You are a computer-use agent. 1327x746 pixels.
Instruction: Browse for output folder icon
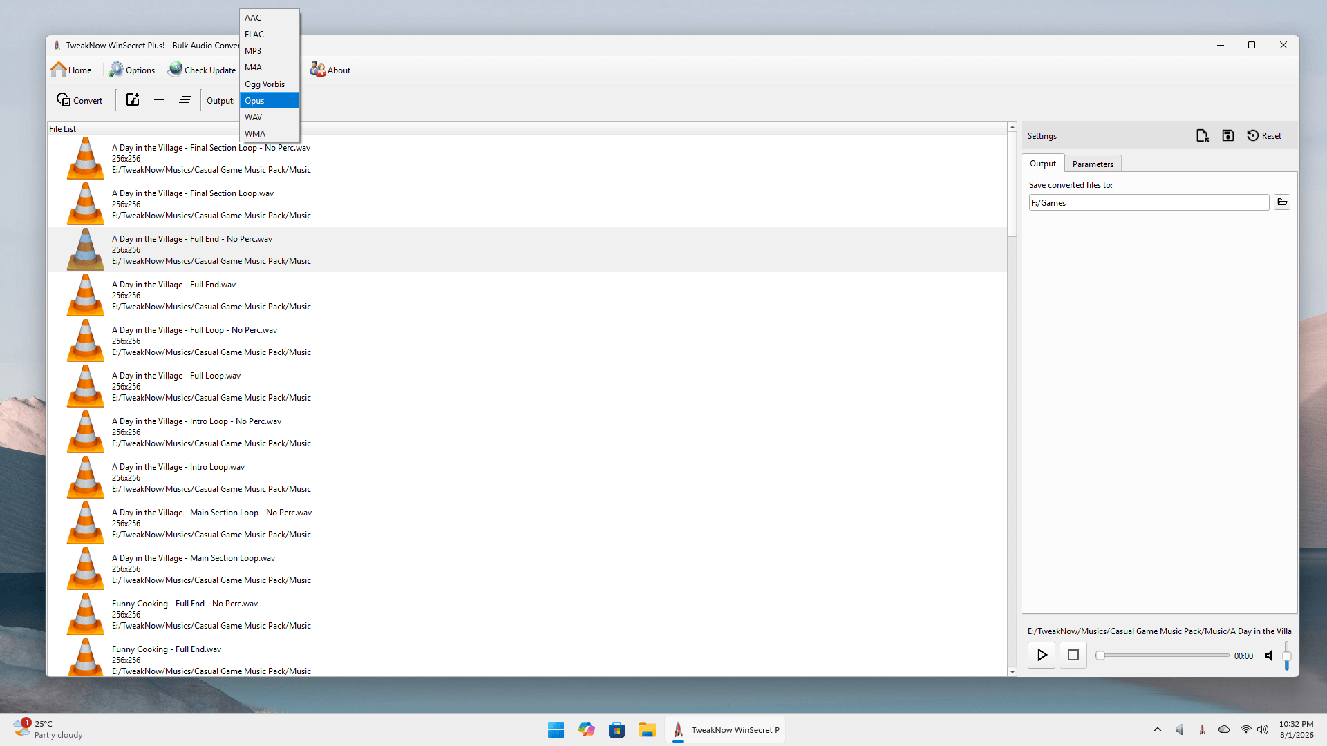pyautogui.click(x=1282, y=202)
